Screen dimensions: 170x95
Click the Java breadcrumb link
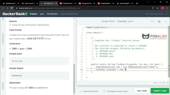pos(42,14)
